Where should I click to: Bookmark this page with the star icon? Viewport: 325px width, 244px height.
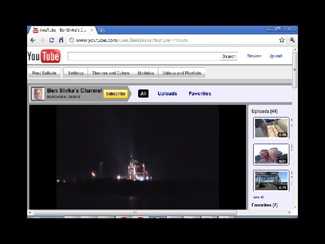coord(282,40)
